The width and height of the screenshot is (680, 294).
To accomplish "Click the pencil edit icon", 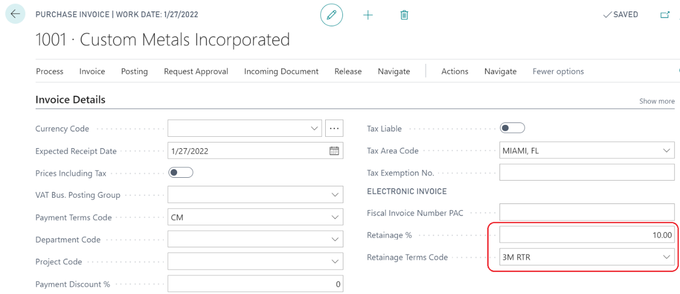I will tap(332, 15).
